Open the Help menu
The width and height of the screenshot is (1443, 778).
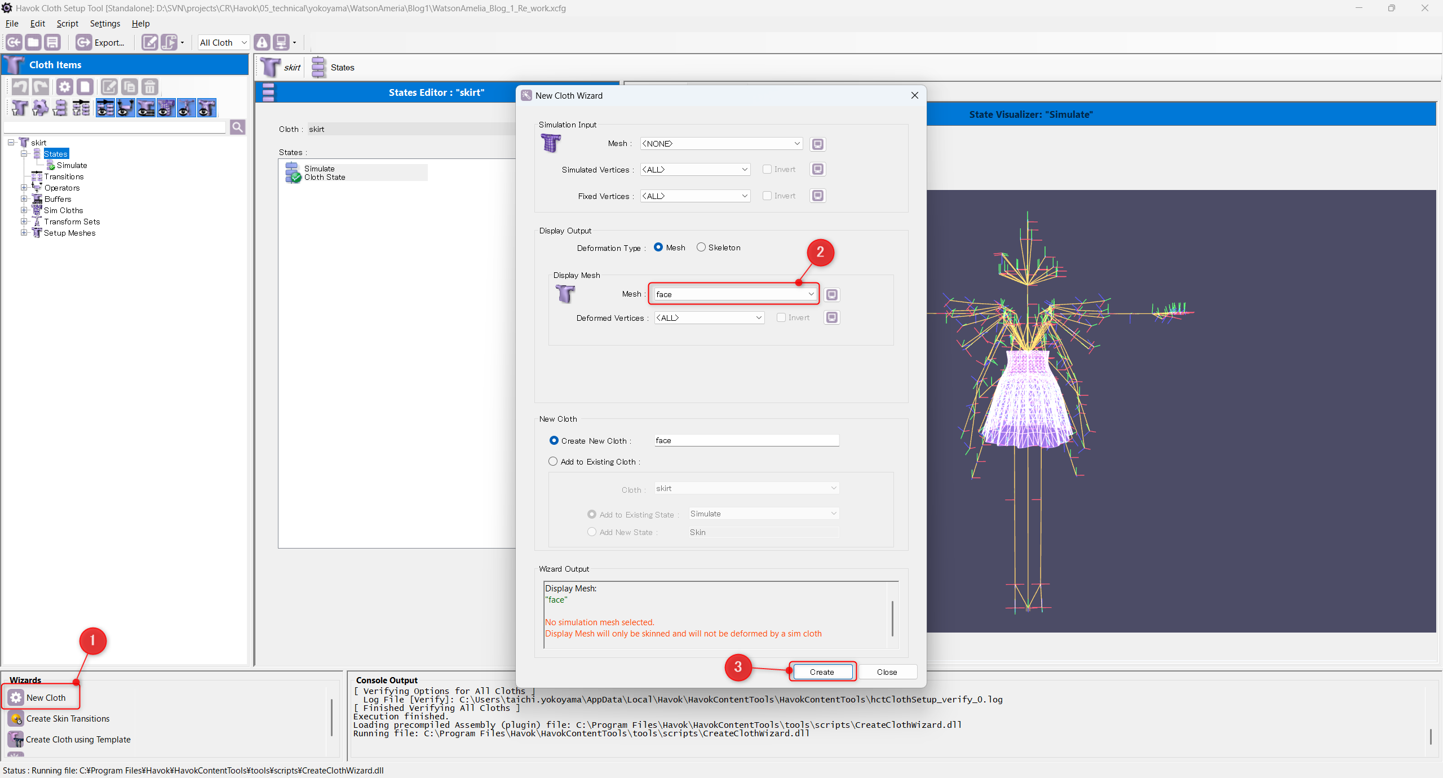(140, 24)
